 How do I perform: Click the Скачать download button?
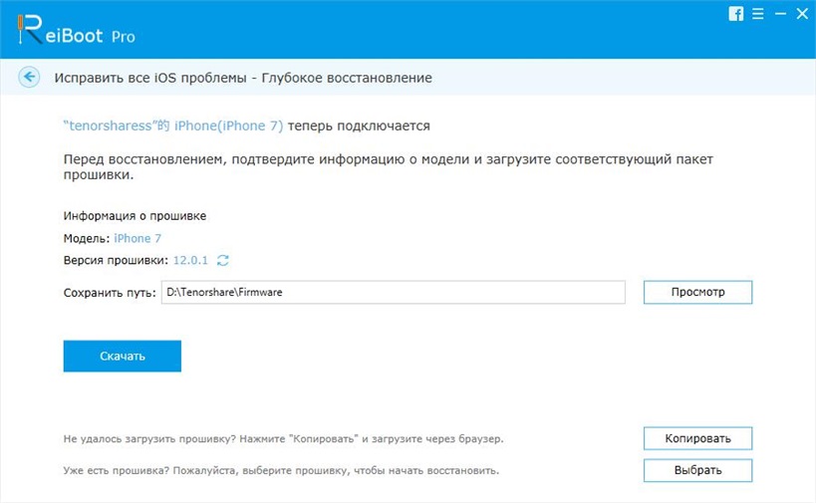(123, 357)
